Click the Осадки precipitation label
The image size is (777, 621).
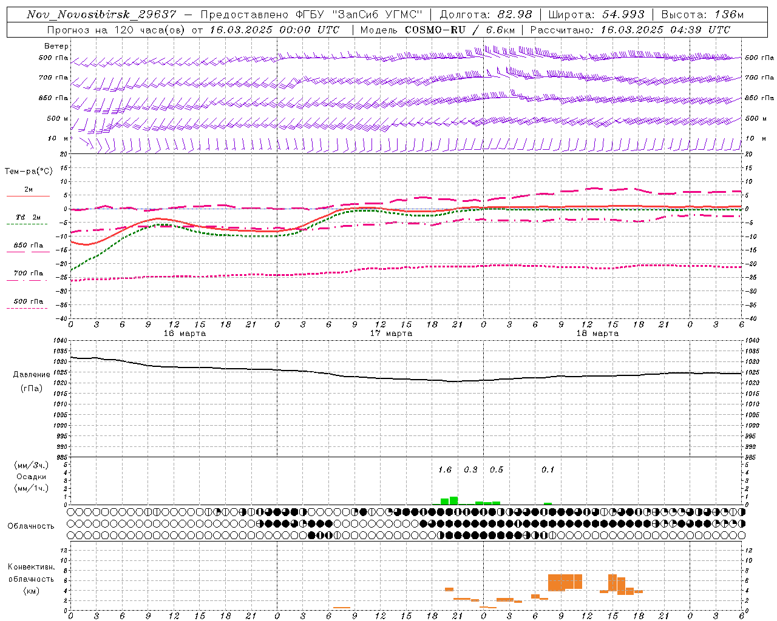[x=32, y=477]
